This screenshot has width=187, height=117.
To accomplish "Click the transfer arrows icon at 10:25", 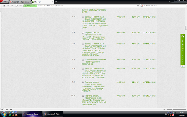I will pos(83,82).
